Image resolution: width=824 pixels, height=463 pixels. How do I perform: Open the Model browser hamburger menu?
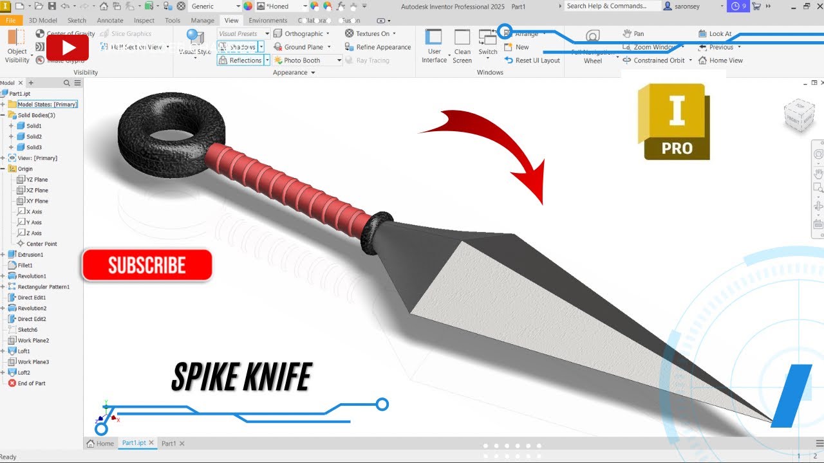77,83
